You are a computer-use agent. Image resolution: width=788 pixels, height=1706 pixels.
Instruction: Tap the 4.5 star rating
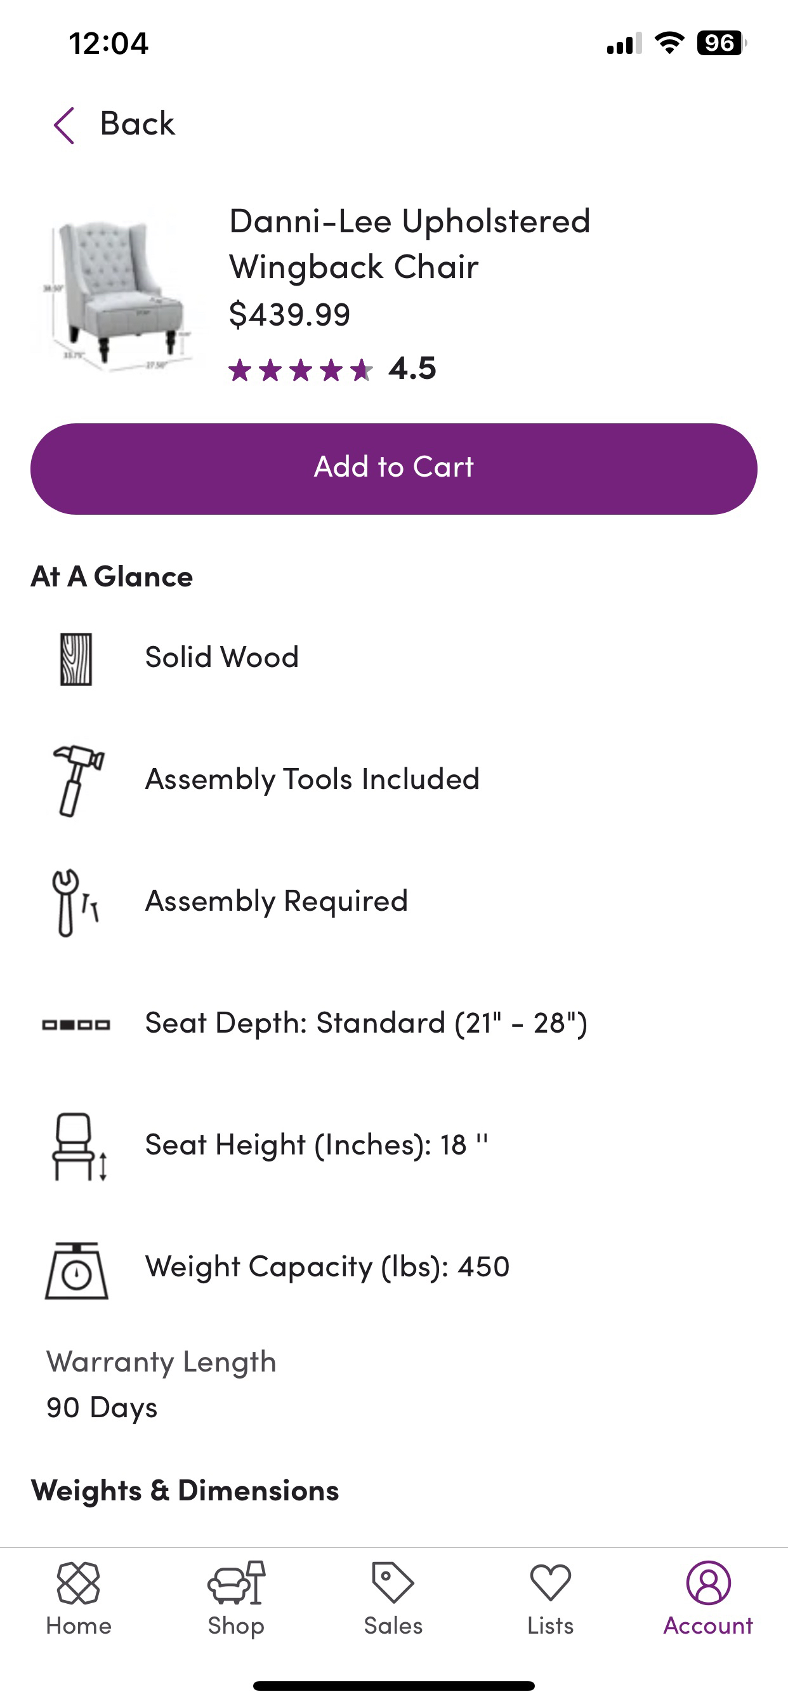[332, 369]
